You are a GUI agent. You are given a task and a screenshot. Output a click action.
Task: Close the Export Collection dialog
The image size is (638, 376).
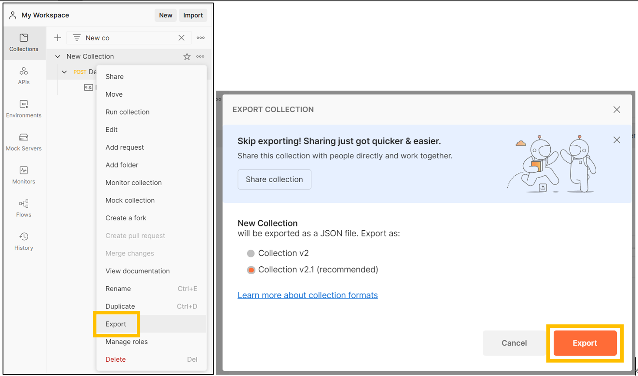click(617, 110)
